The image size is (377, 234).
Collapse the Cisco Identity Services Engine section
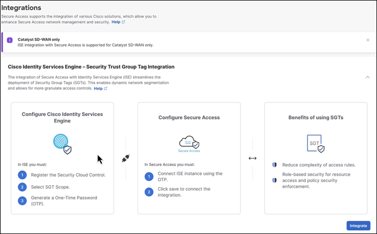[367, 77]
